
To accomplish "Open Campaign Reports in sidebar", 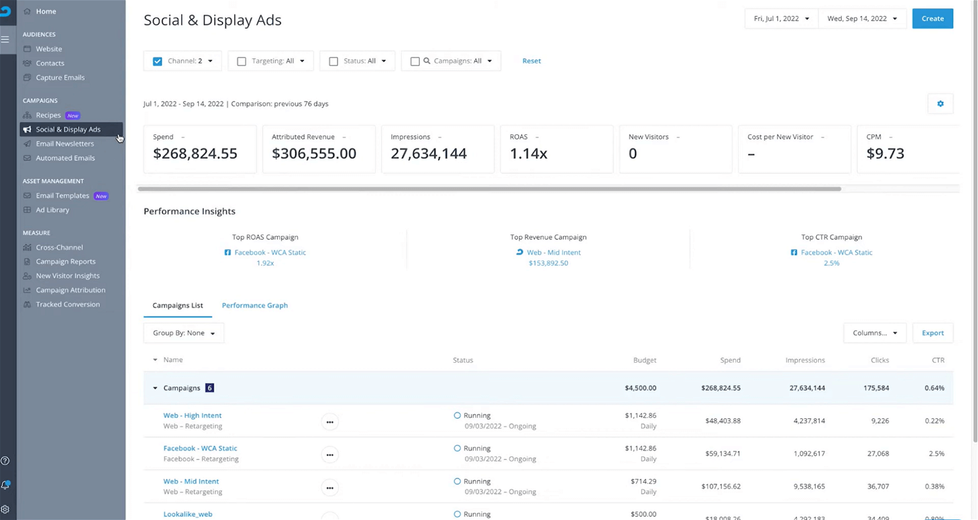I will 65,262.
